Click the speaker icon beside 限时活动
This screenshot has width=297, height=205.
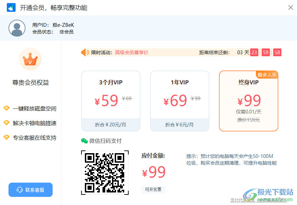coord(85,53)
